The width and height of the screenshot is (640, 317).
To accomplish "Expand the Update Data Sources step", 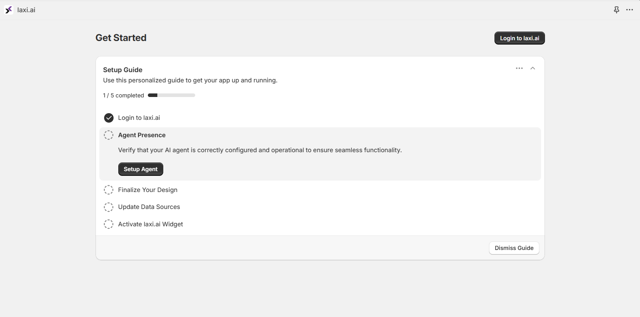I will [x=149, y=207].
